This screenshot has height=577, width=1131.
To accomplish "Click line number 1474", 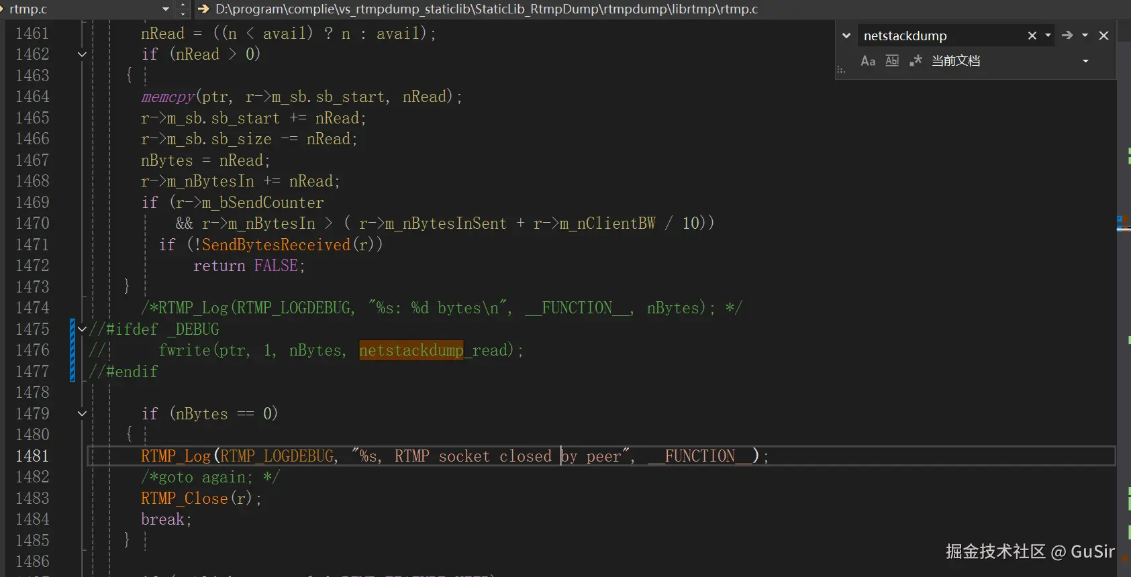I will pos(32,308).
